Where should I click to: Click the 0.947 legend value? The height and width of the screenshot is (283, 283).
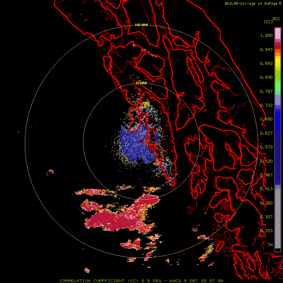tap(266, 49)
